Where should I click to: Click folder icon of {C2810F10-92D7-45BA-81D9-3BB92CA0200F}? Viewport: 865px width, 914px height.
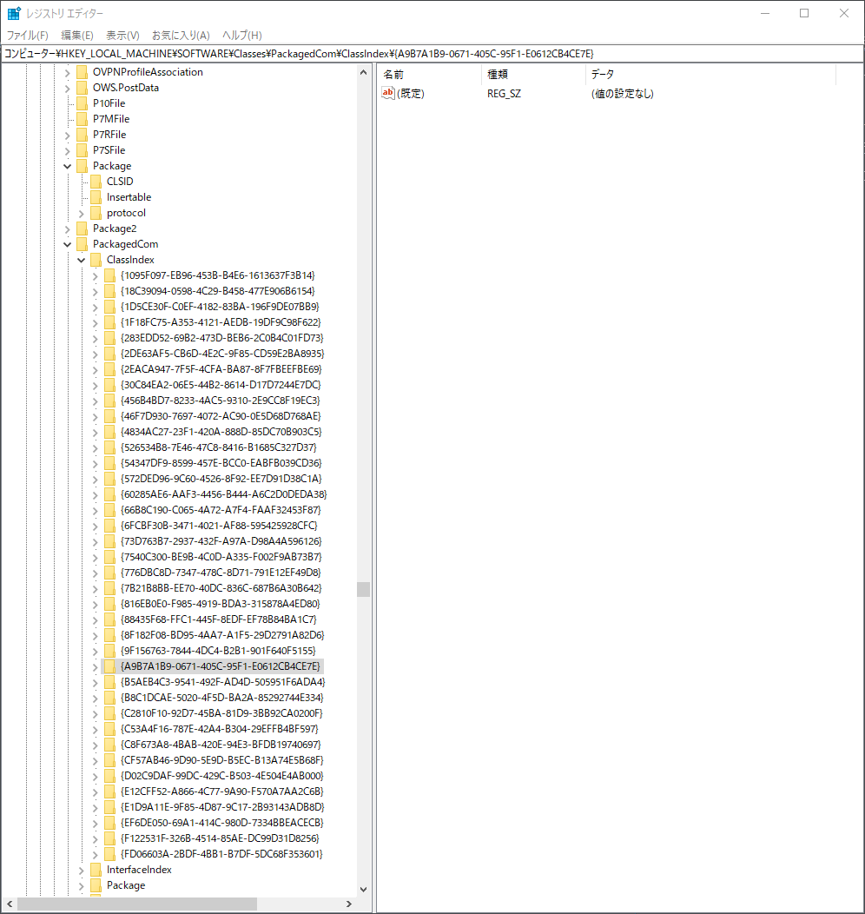110,713
